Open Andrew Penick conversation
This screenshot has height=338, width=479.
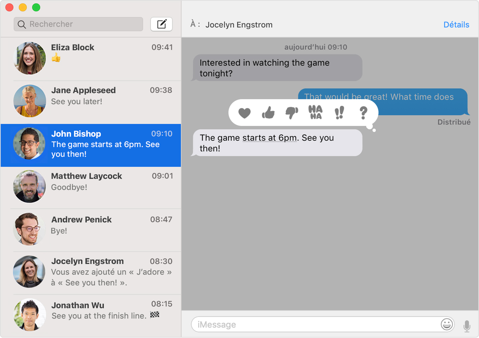point(91,230)
